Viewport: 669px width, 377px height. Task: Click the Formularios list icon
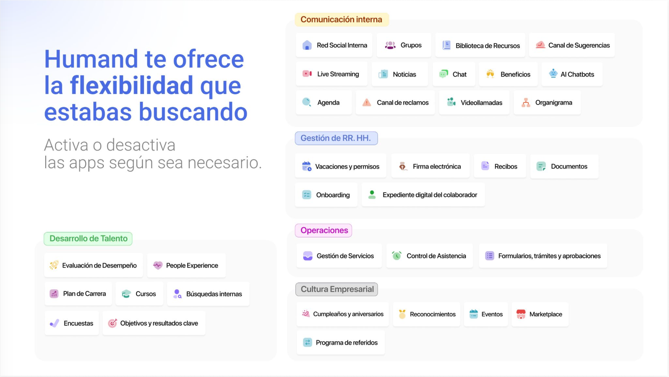(x=489, y=256)
